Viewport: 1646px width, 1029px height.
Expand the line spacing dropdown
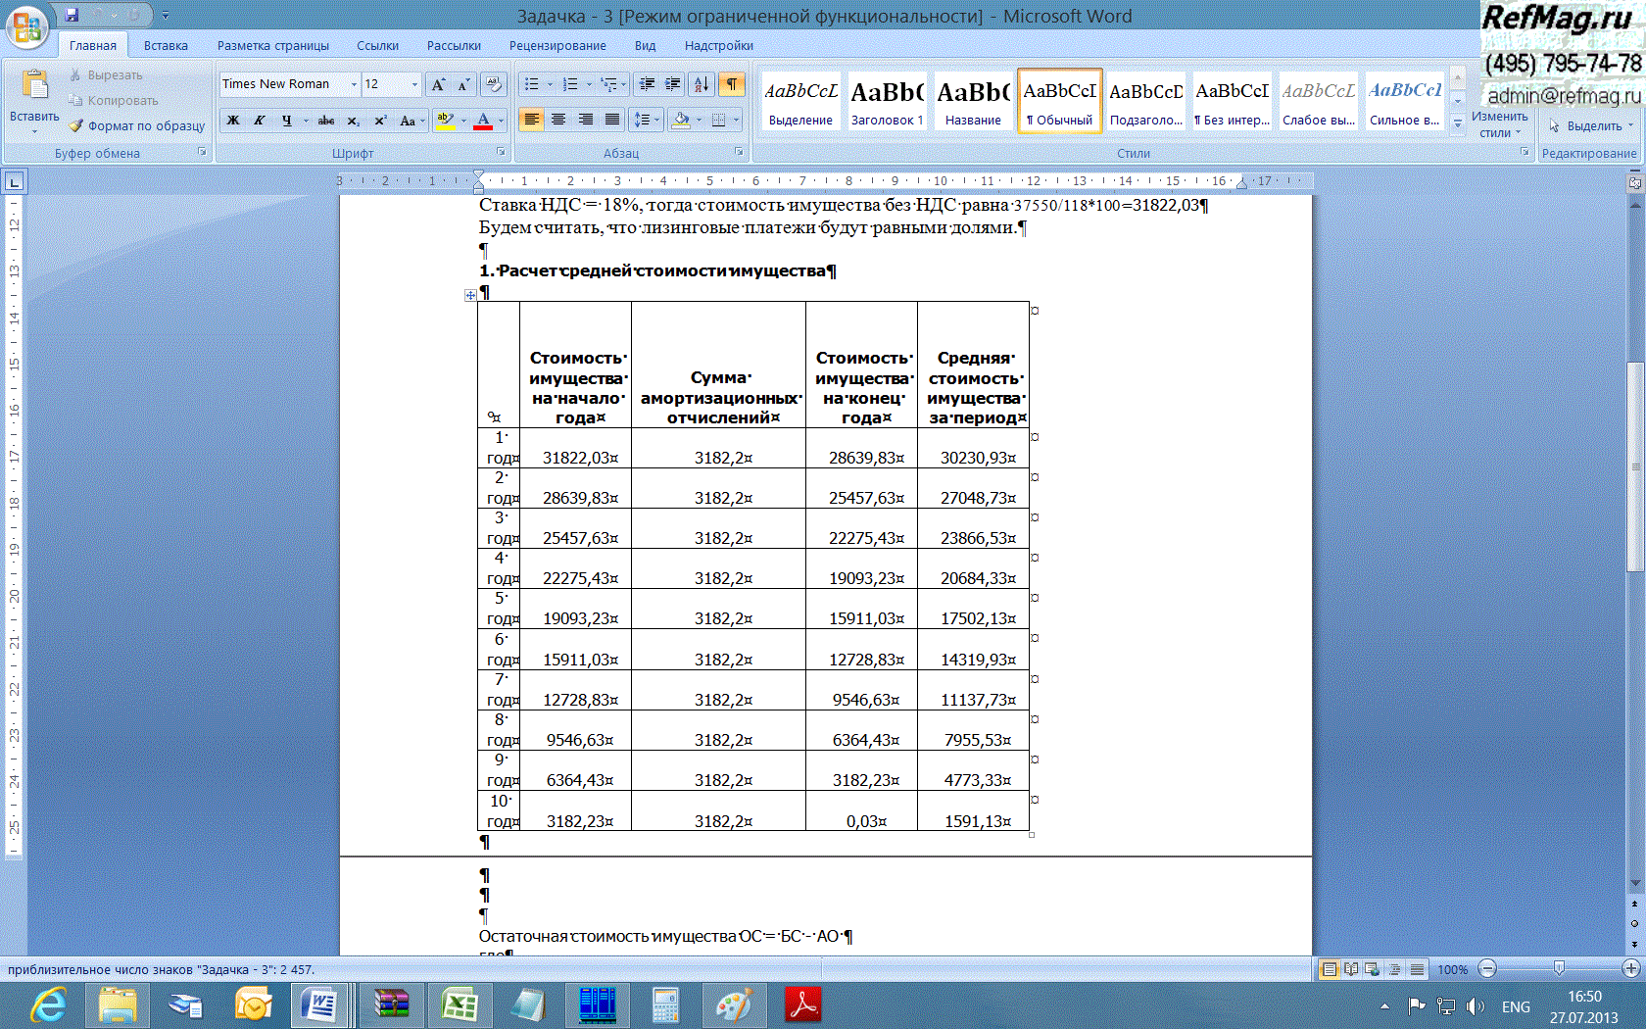(x=657, y=120)
